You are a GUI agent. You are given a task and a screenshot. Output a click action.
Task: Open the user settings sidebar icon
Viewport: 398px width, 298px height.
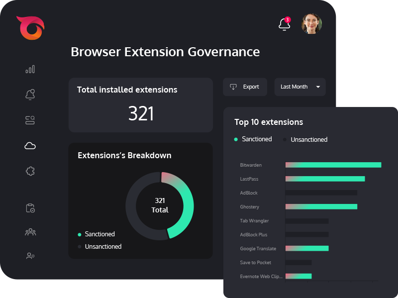(x=30, y=256)
